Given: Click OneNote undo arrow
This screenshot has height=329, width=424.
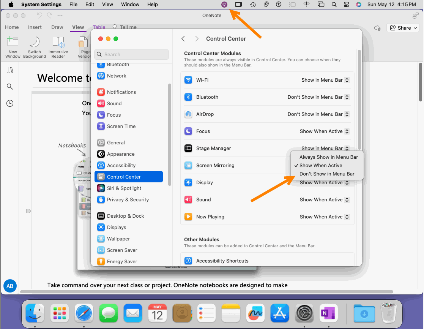Looking at the screenshot, I should click(39, 16).
